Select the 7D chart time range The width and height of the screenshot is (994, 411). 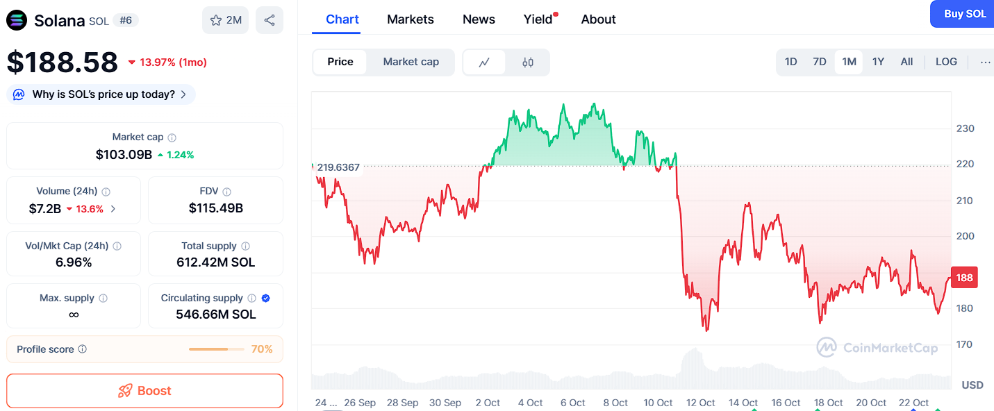pos(820,62)
